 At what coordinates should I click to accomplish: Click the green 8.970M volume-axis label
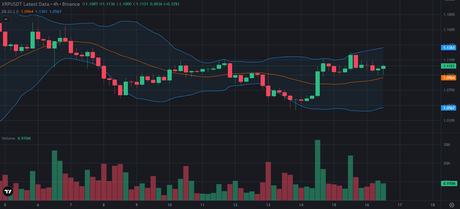coord(449,184)
